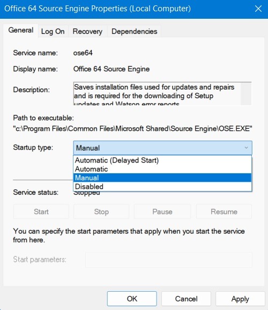268x310 pixels.
Task: Close the Office 64 Source Engine Properties dialog
Action: coord(258,9)
